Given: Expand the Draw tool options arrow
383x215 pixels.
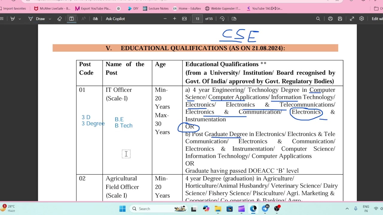Looking at the screenshot, I should [x=50, y=19].
